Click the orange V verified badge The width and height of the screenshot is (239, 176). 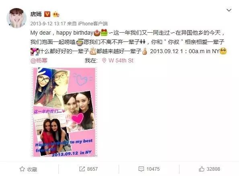[x=47, y=14]
